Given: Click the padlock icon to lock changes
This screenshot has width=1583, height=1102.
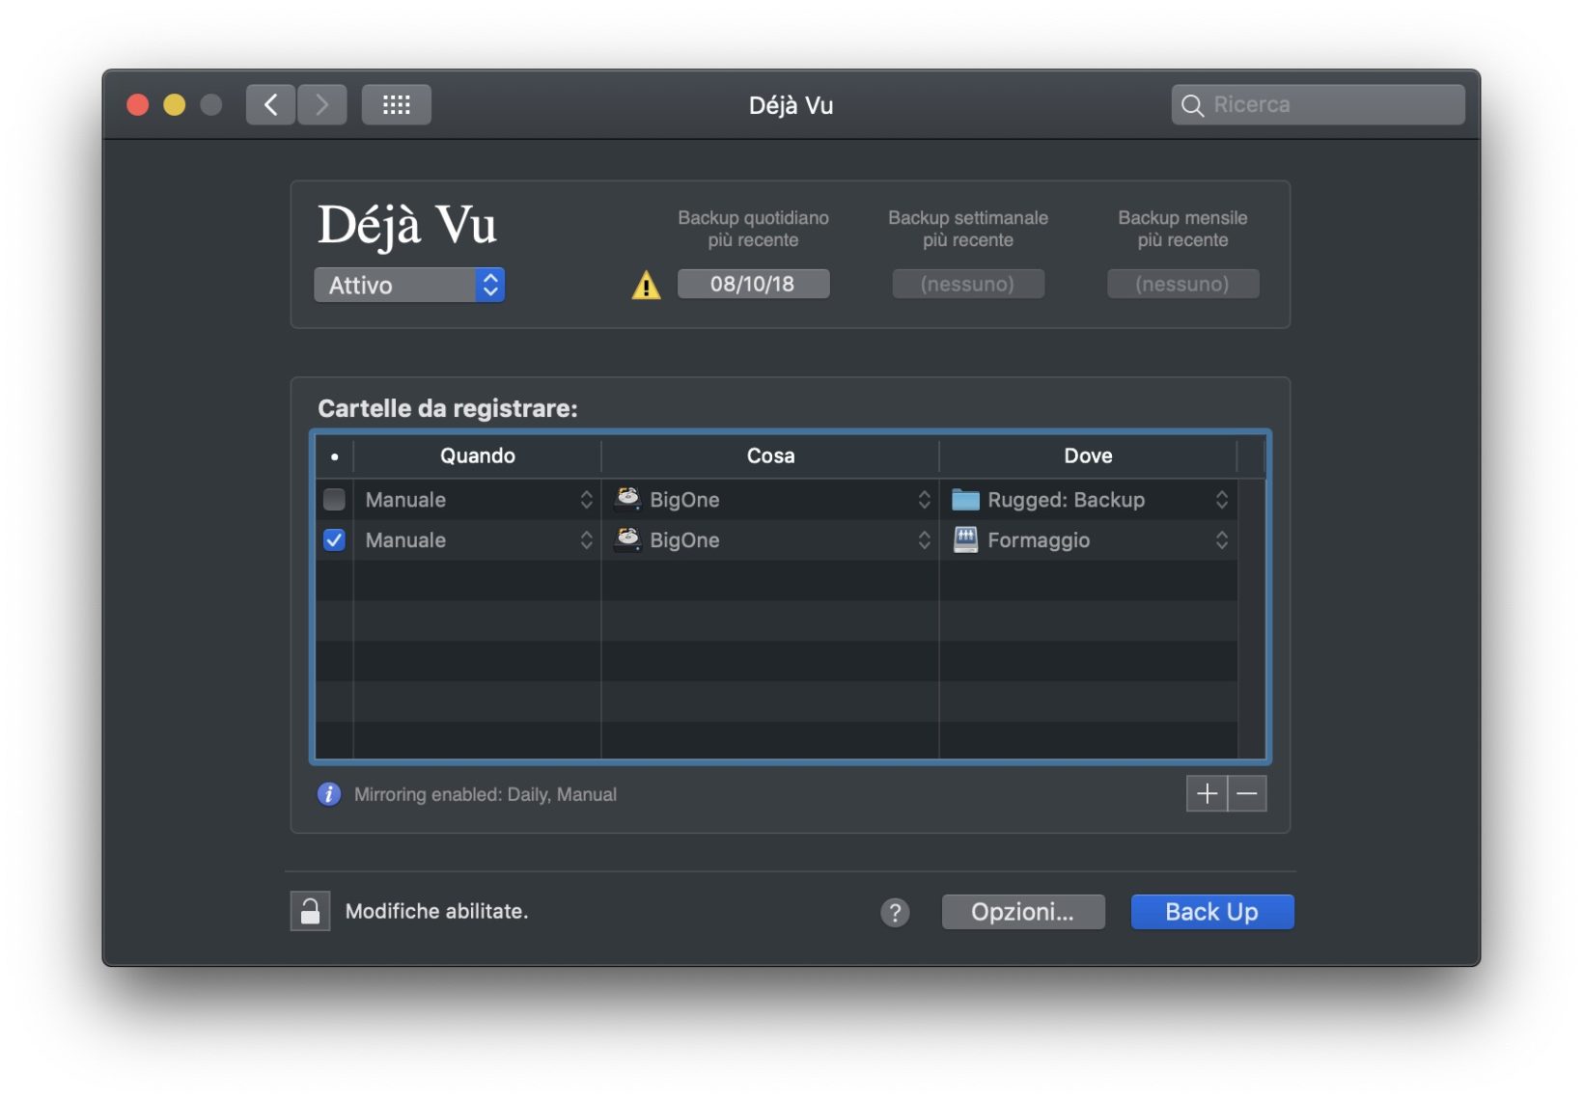Looking at the screenshot, I should [310, 911].
